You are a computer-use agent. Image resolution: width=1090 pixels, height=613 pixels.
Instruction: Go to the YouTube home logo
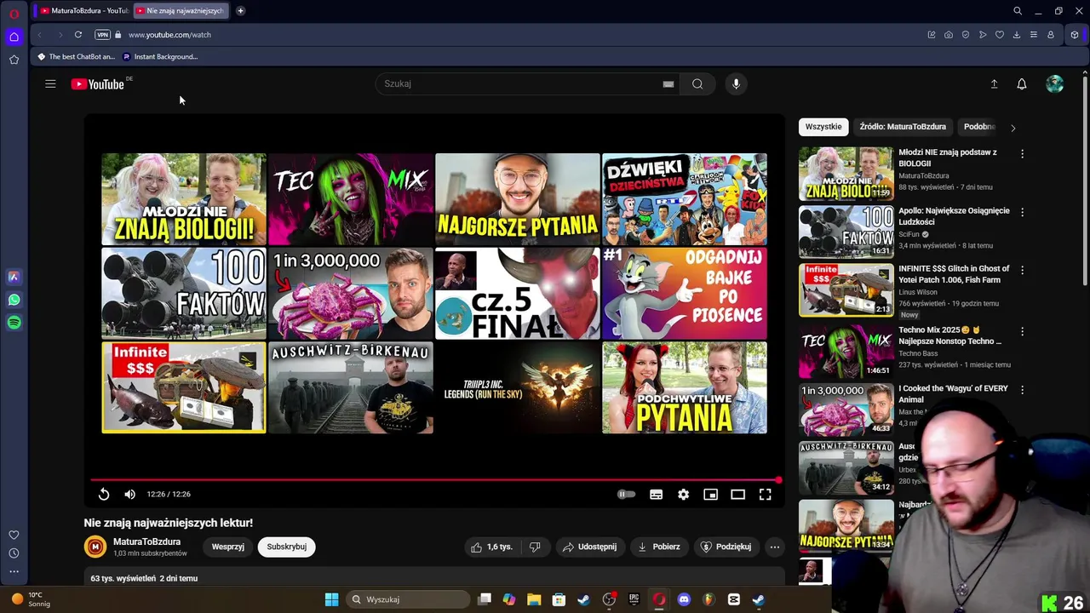pyautogui.click(x=98, y=83)
